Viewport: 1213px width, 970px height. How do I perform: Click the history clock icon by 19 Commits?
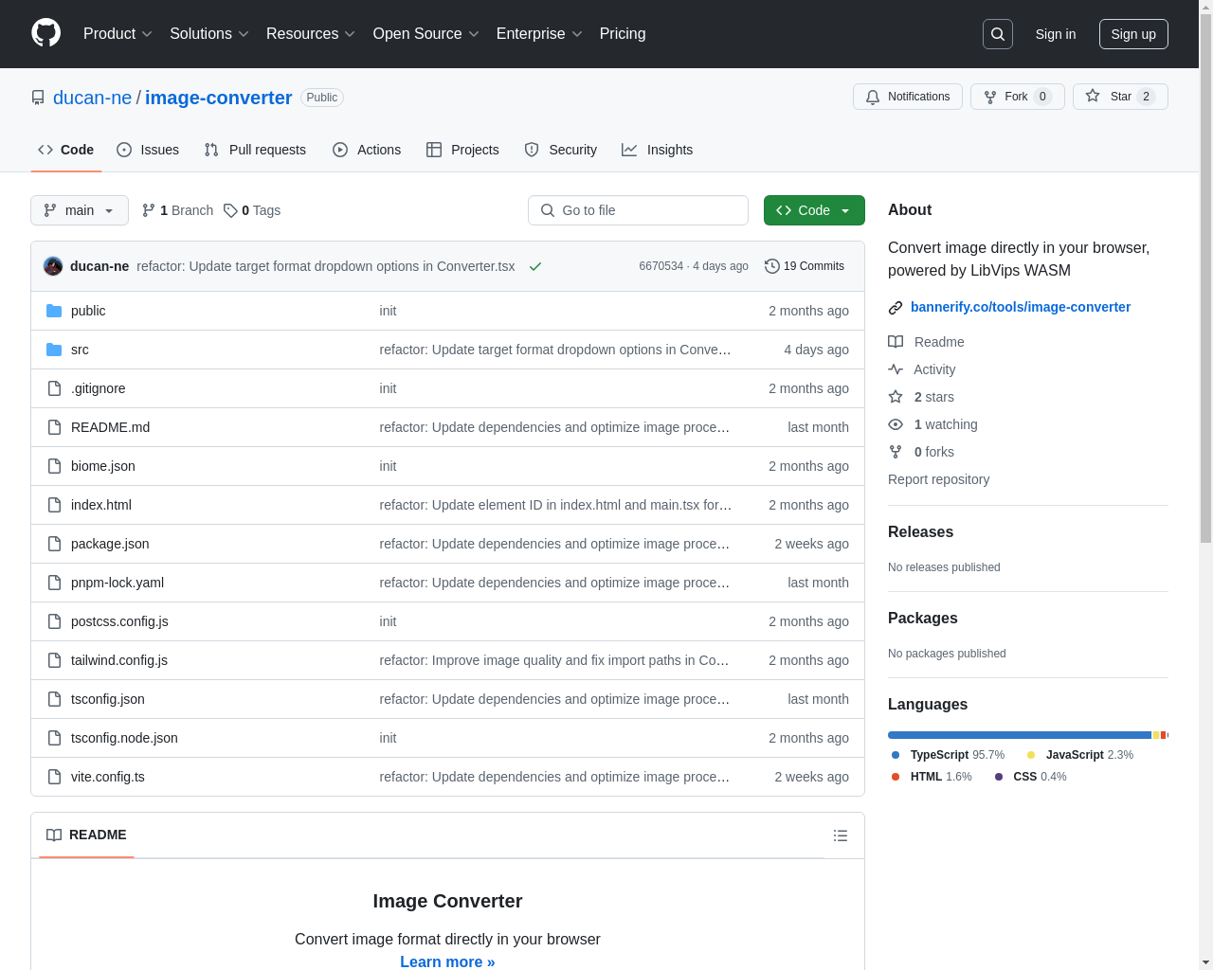point(772,266)
